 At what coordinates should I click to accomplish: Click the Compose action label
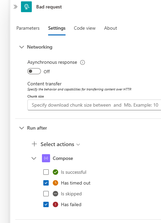[63, 158]
